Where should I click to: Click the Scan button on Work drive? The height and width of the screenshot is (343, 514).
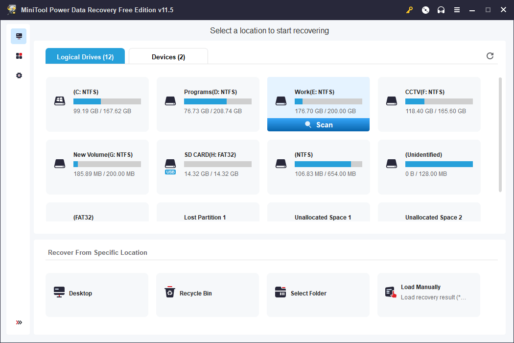tap(318, 124)
